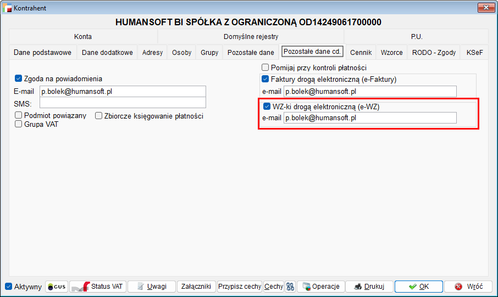The height and width of the screenshot is (297, 498).
Task: Tick the Grupa VAT checkbox
Action: pyautogui.click(x=19, y=124)
